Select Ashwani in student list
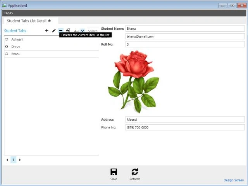 tap(52, 39)
